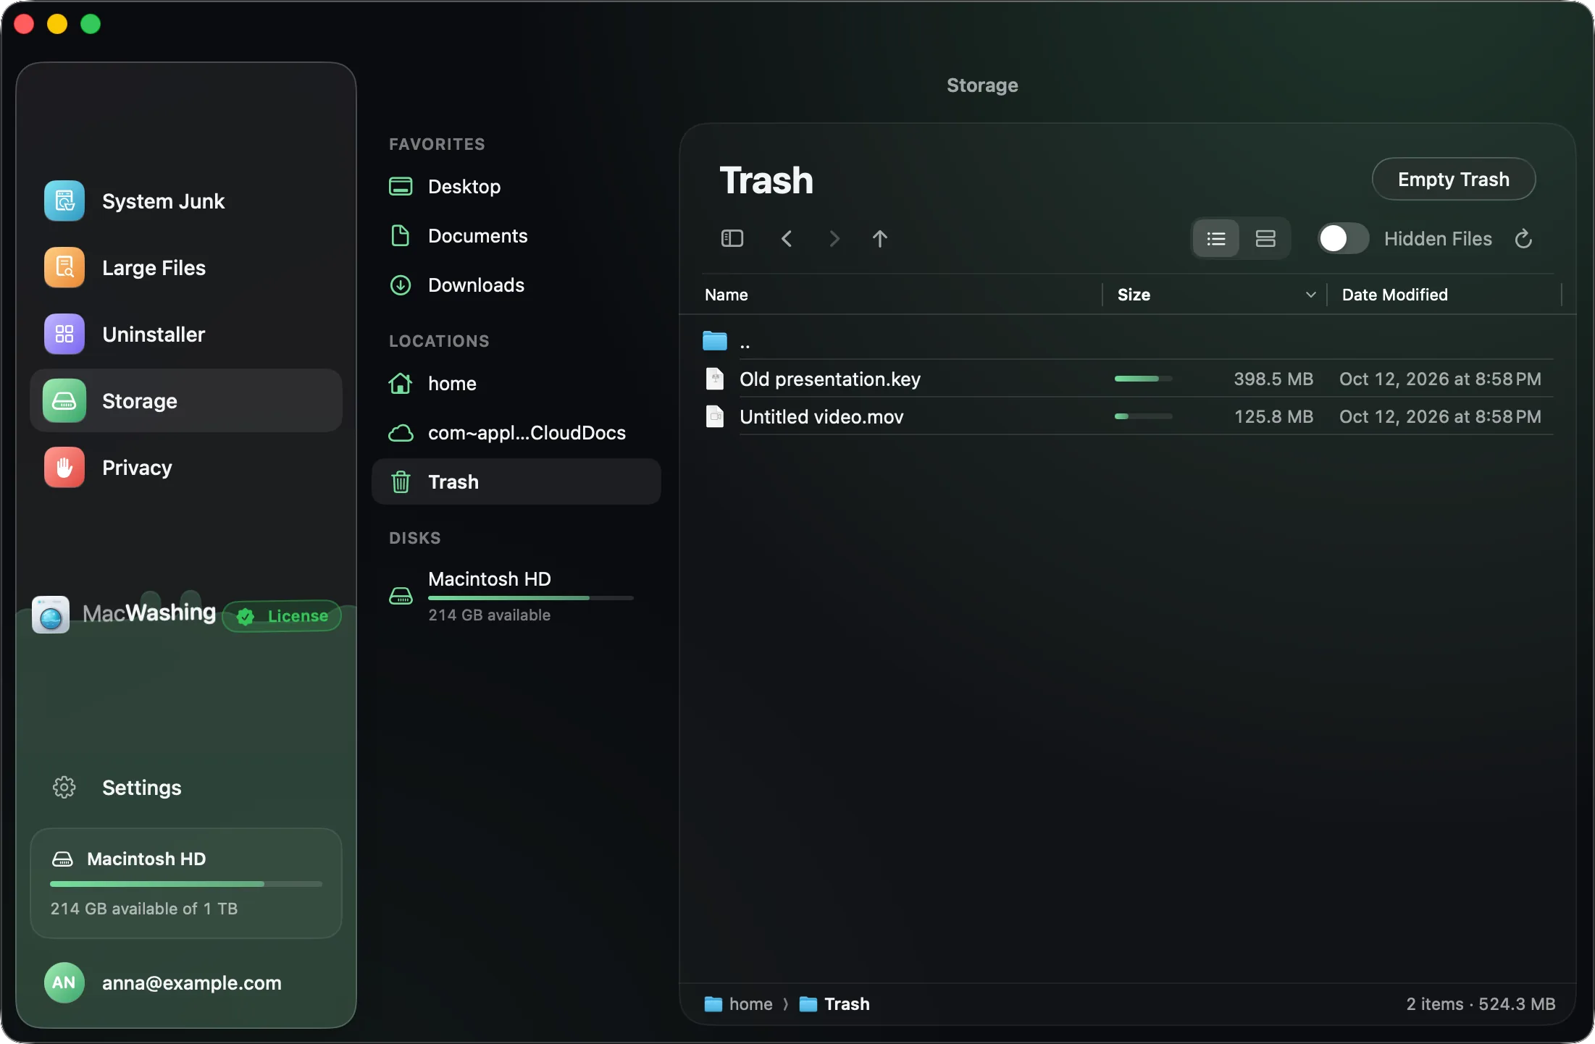Click Macintosh HD usage bar in Disks
1595x1044 pixels.
pyautogui.click(x=530, y=598)
